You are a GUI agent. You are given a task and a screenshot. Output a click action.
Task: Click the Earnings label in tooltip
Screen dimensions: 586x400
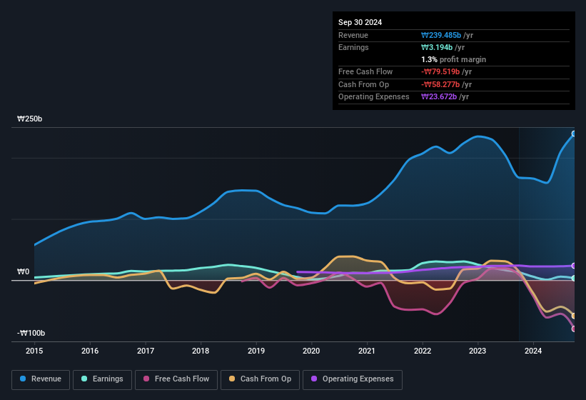pos(353,47)
